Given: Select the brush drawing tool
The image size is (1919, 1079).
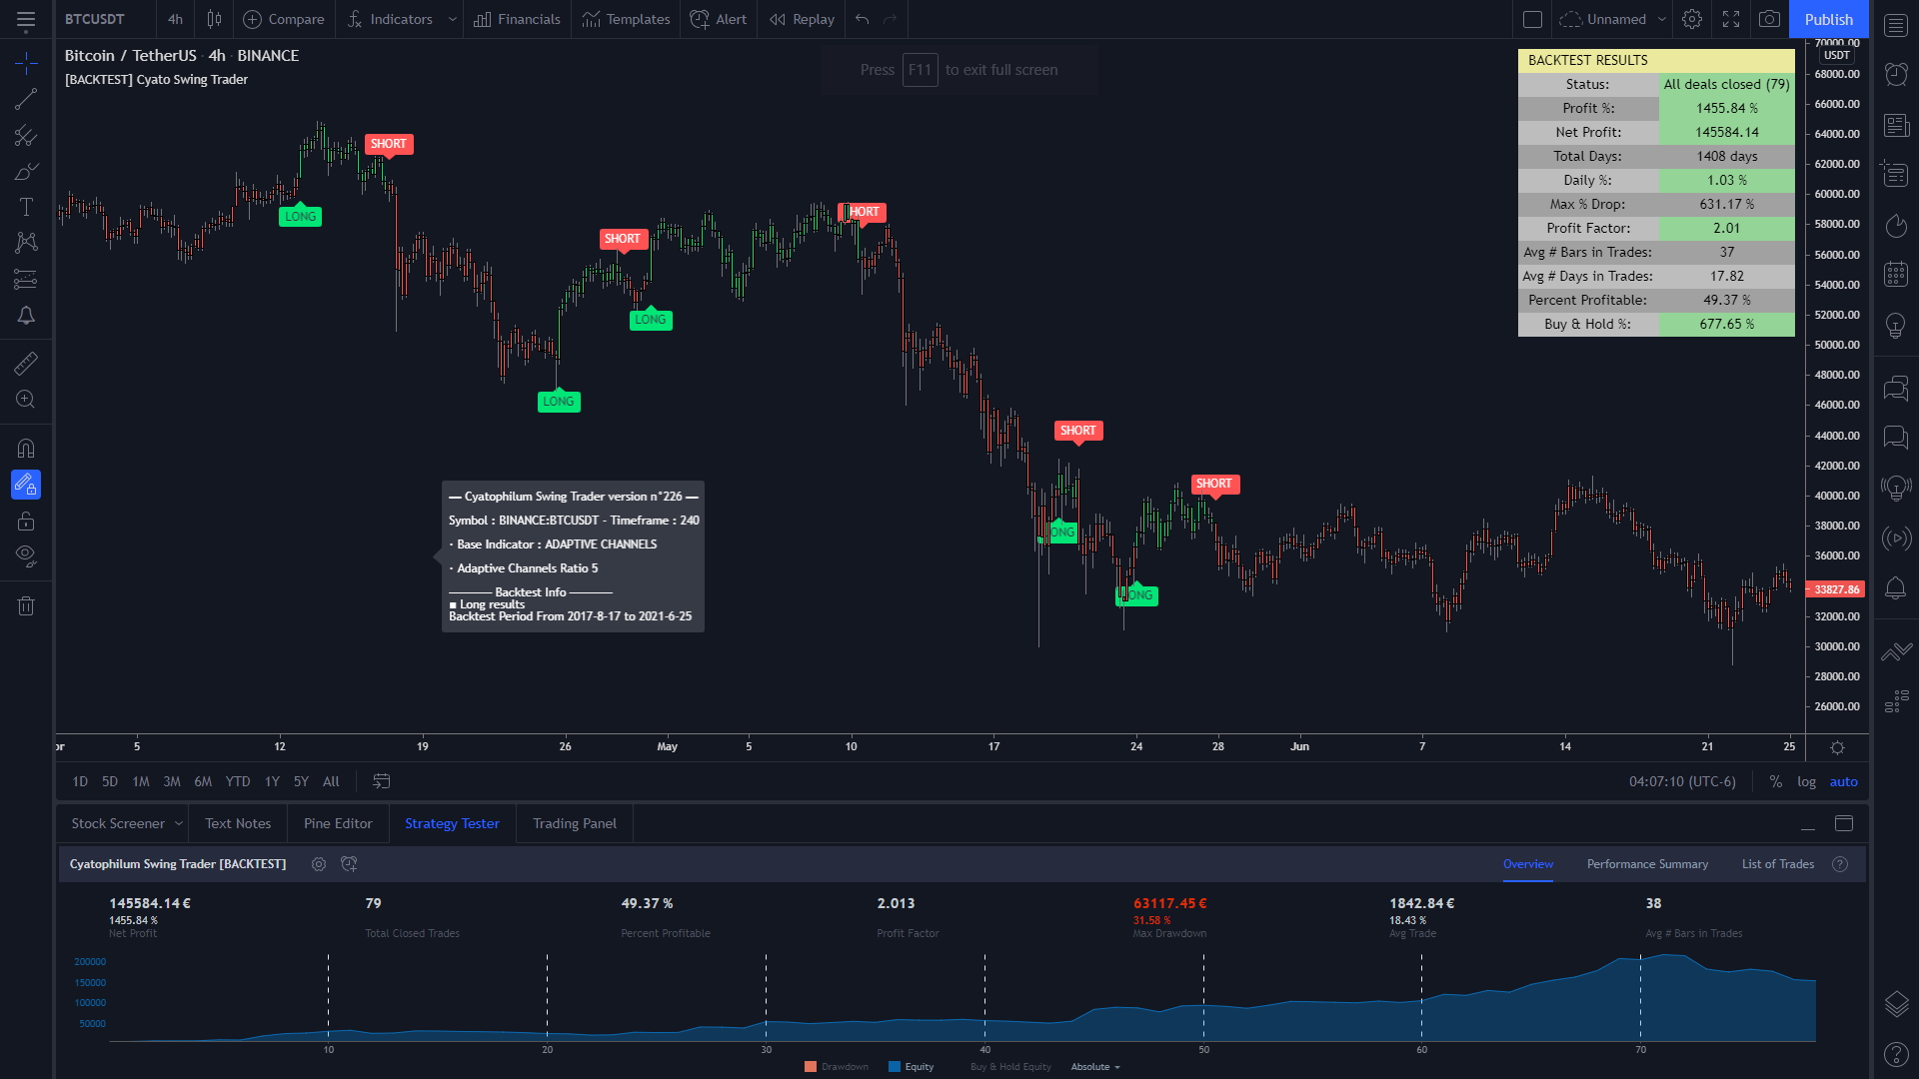Looking at the screenshot, I should click(26, 171).
